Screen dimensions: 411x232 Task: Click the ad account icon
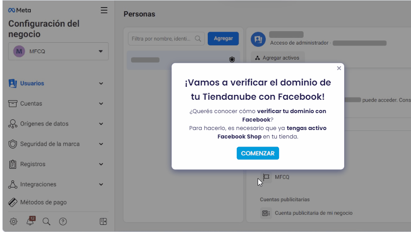click(x=266, y=213)
